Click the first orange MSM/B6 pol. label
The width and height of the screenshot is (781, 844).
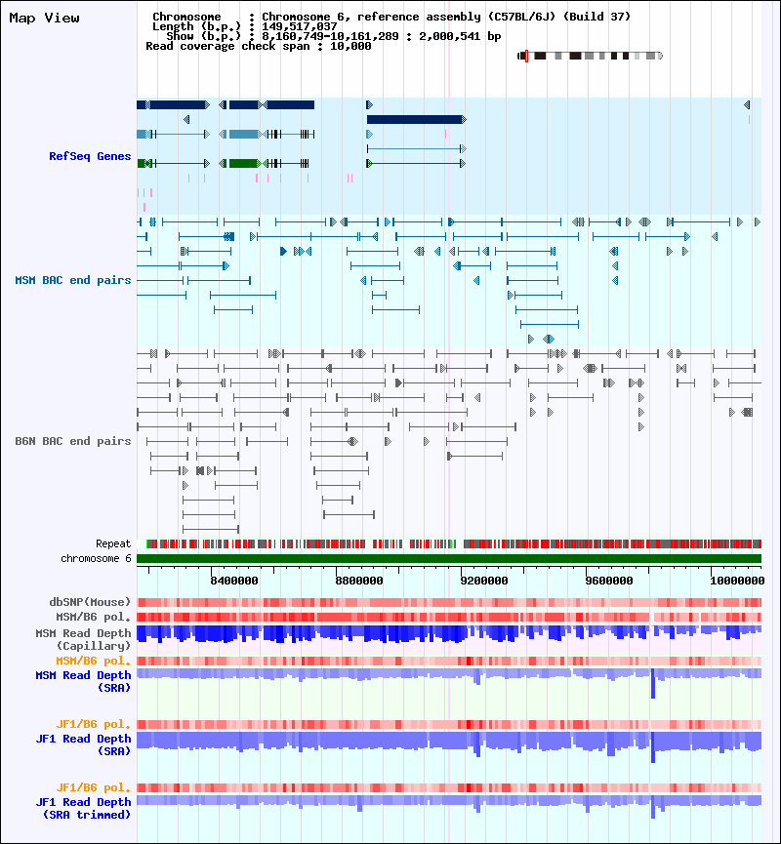(x=93, y=661)
